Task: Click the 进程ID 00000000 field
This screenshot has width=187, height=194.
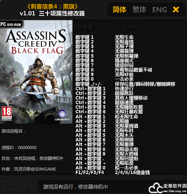Action: (19, 148)
